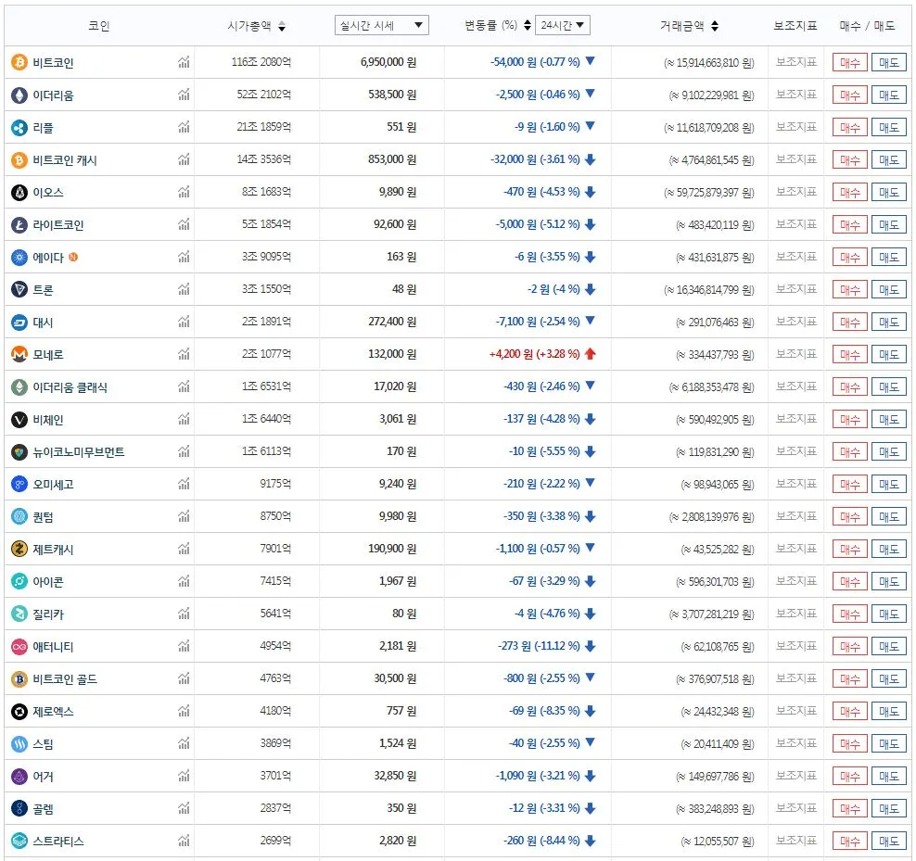Viewport: 916px width, 861px height.
Task: Open 보조지표 for 라이트코인
Action: click(795, 224)
